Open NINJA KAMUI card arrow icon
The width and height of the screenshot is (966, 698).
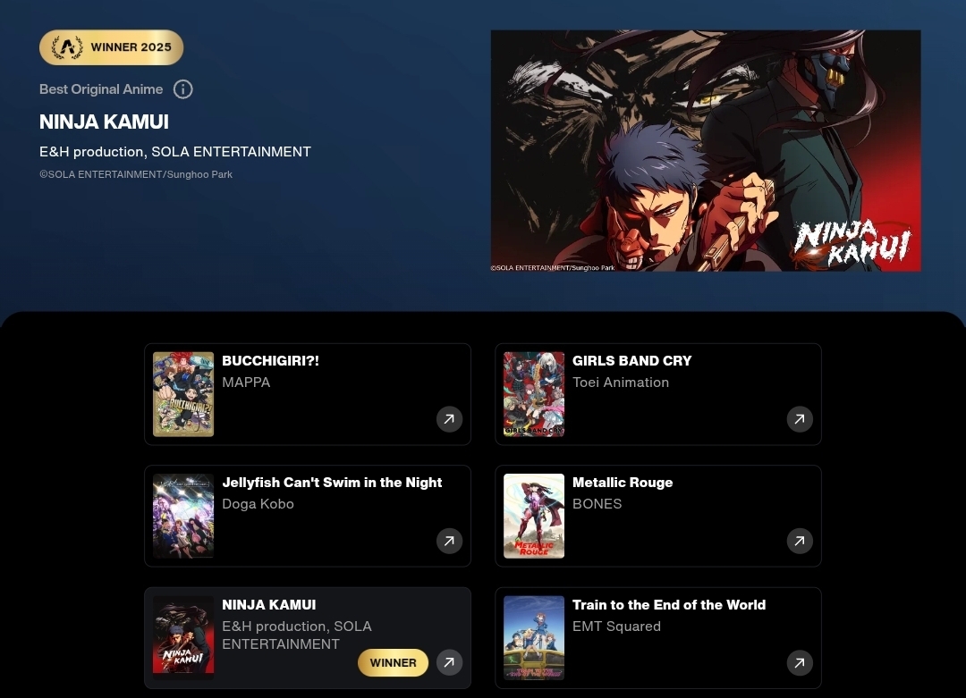click(449, 662)
